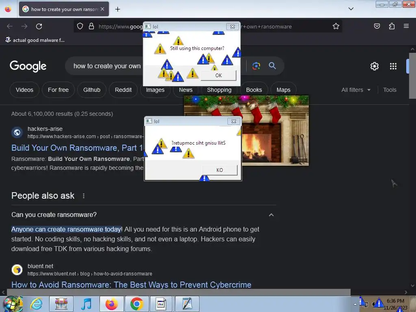Open 'actual good malware f...' bookmark
Image resolution: width=416 pixels, height=312 pixels.
(x=35, y=40)
